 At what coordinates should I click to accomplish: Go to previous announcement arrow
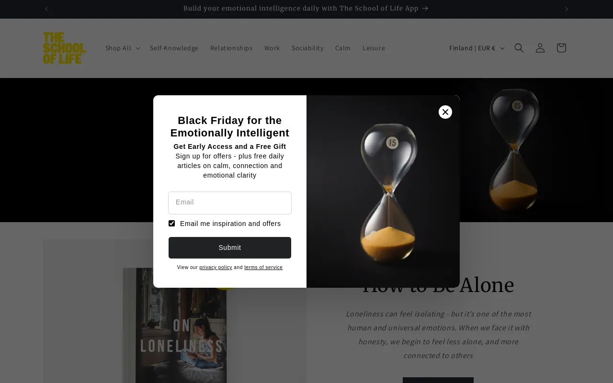tap(46, 9)
